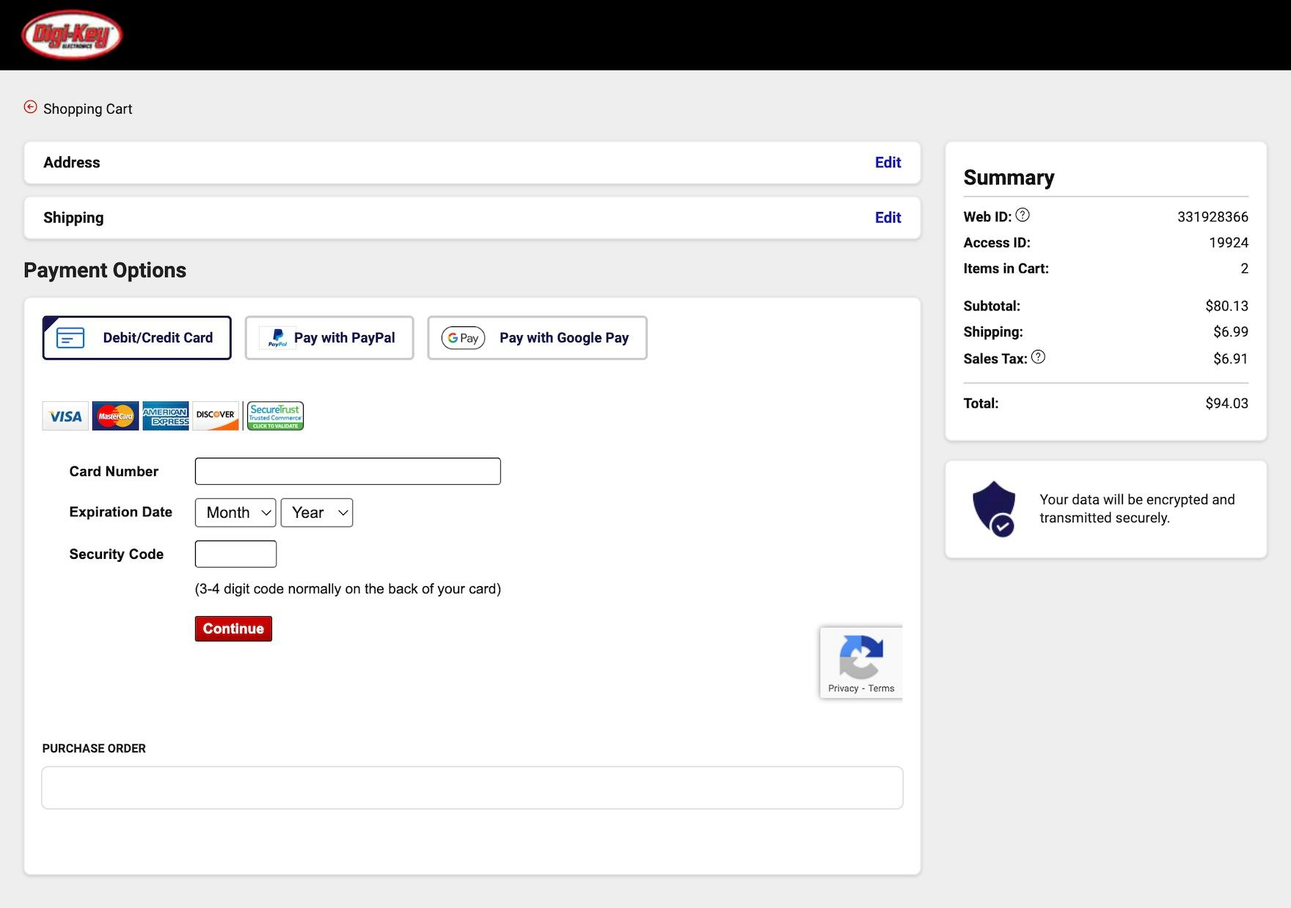Click the Purchase Order text box
The height and width of the screenshot is (908, 1291).
pos(472,788)
